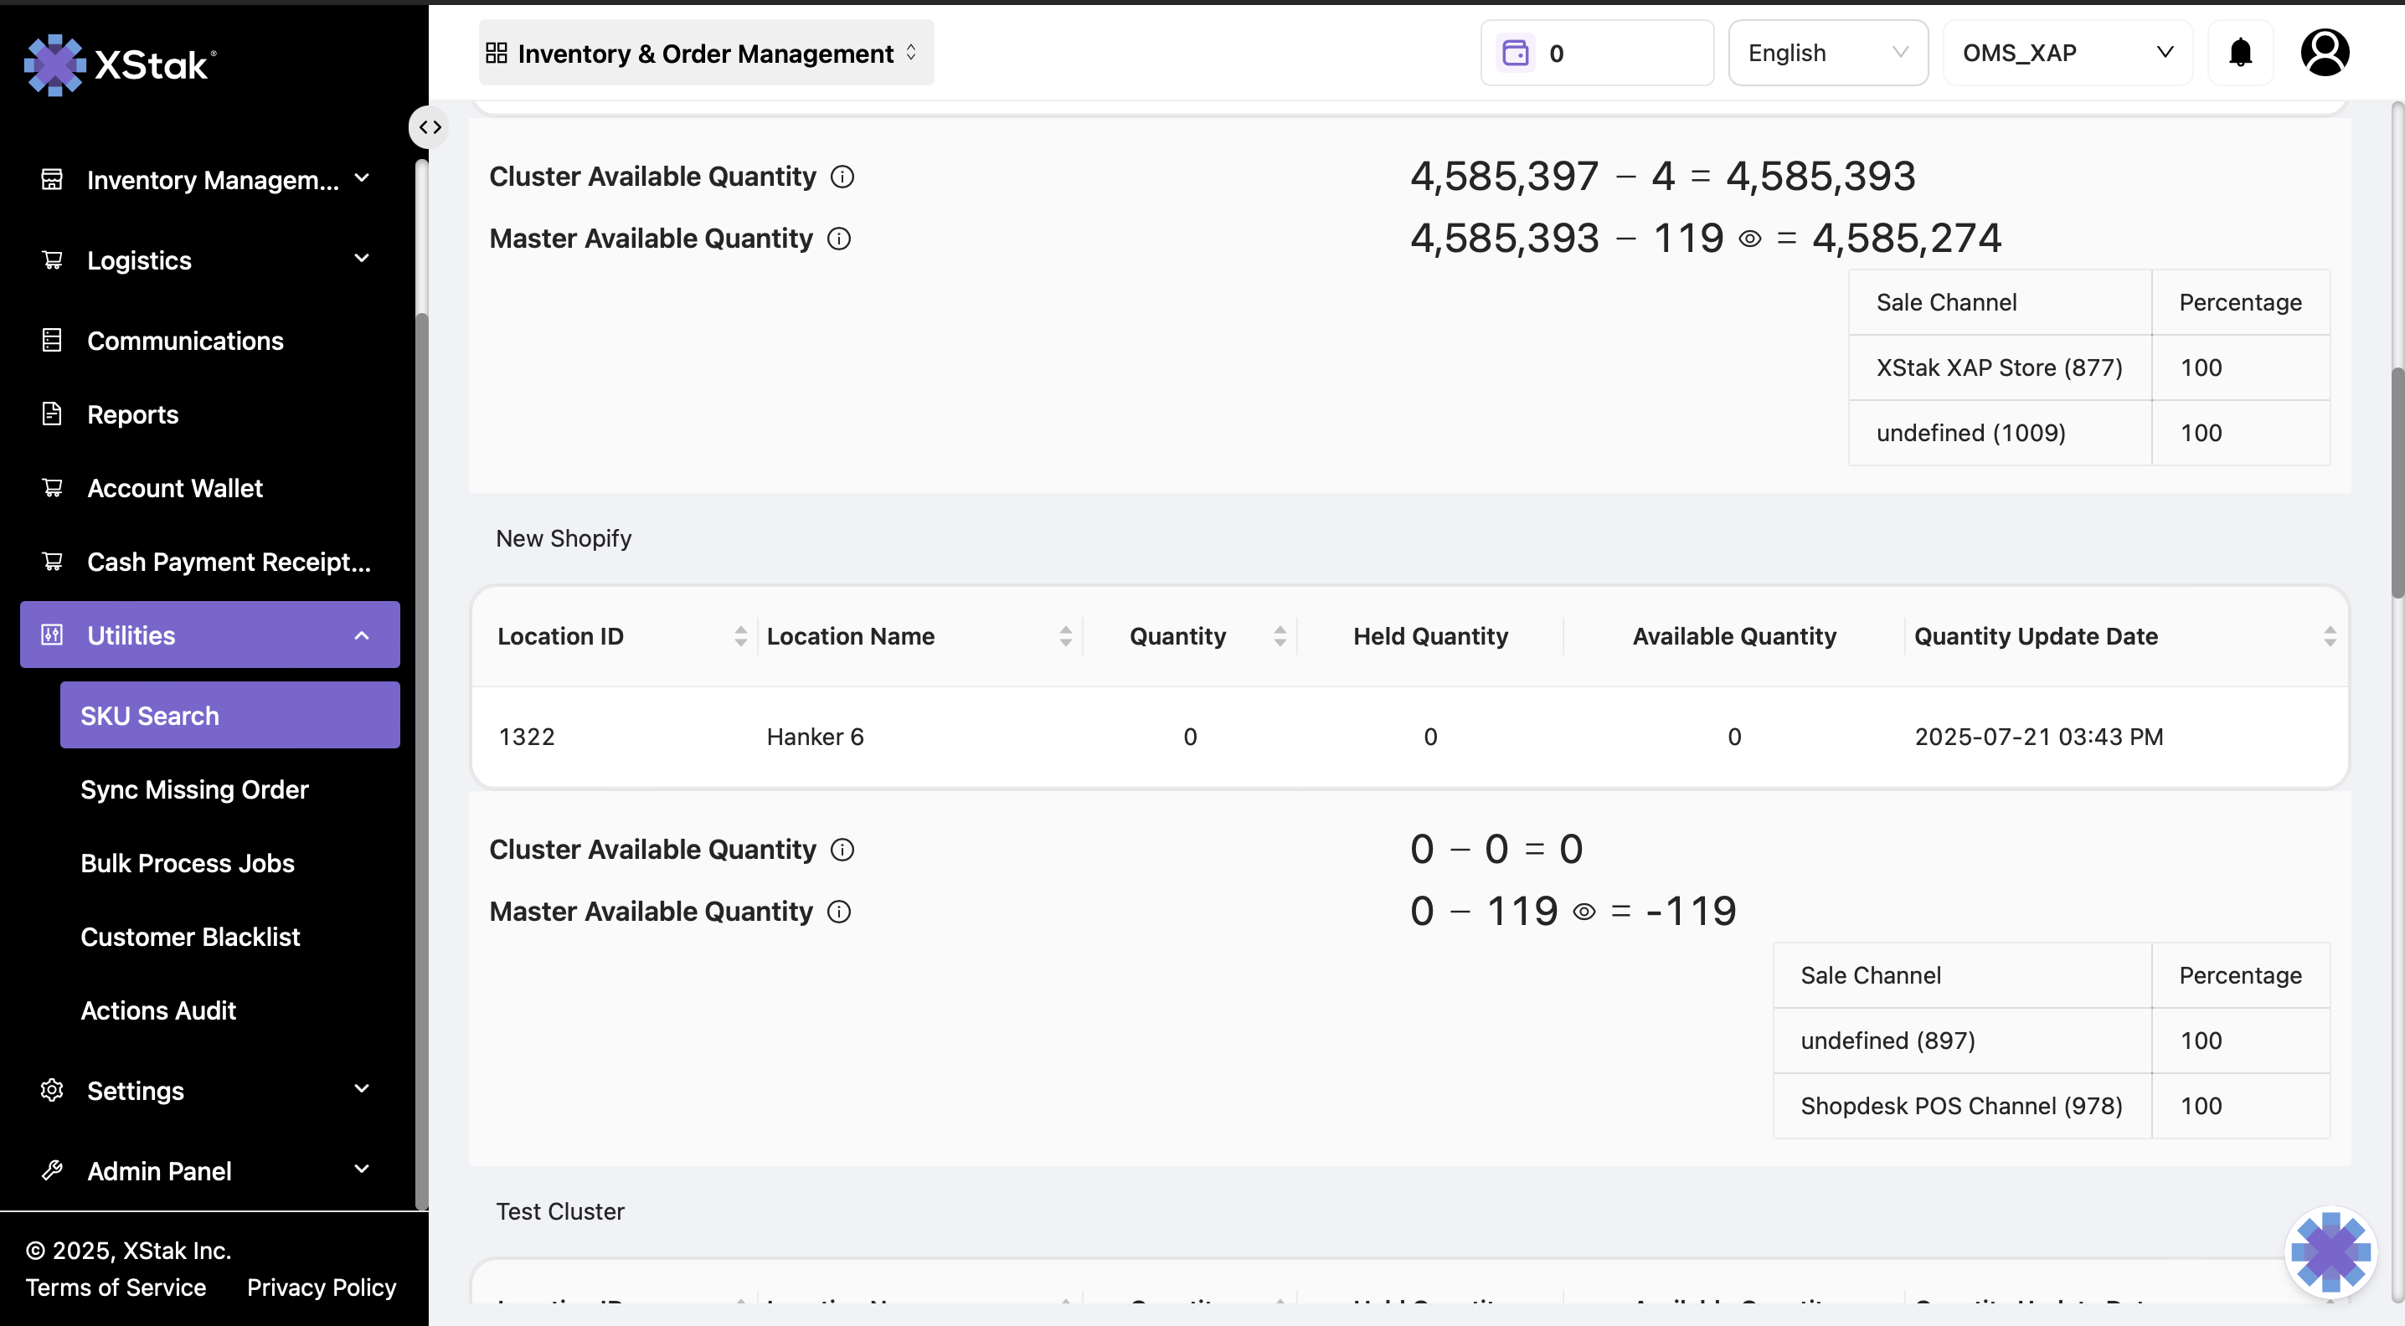
Task: Collapse sidebar using the arrows toggle
Action: click(x=430, y=127)
